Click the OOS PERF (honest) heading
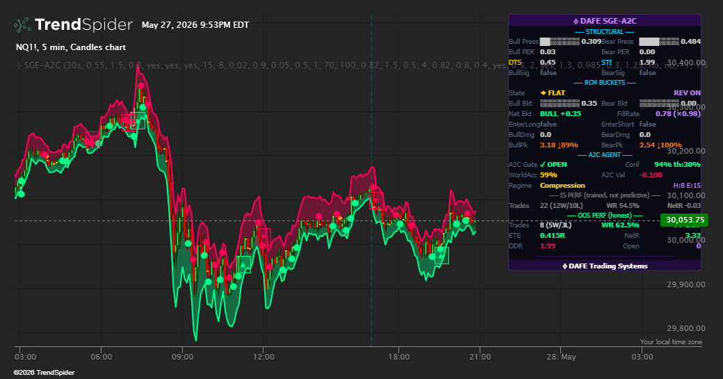The height and width of the screenshot is (379, 723). pyautogui.click(x=605, y=216)
